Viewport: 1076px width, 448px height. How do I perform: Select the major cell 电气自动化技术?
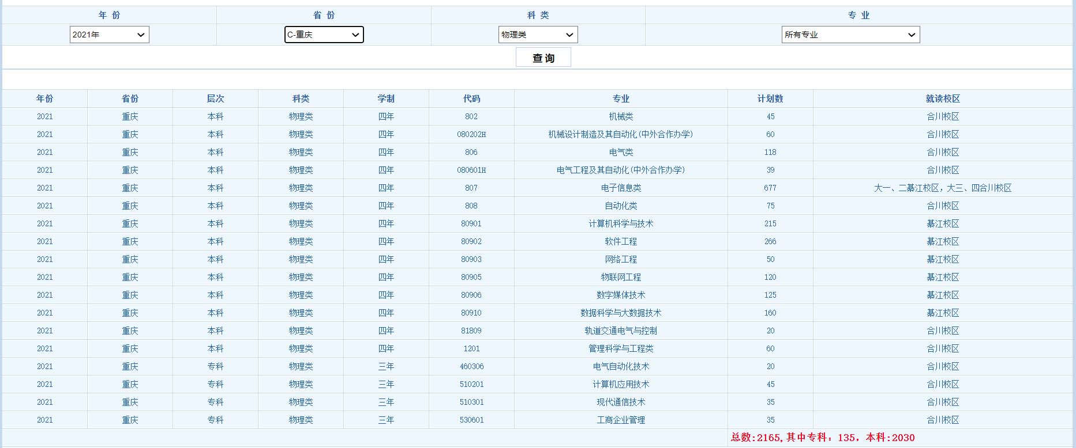(x=621, y=366)
